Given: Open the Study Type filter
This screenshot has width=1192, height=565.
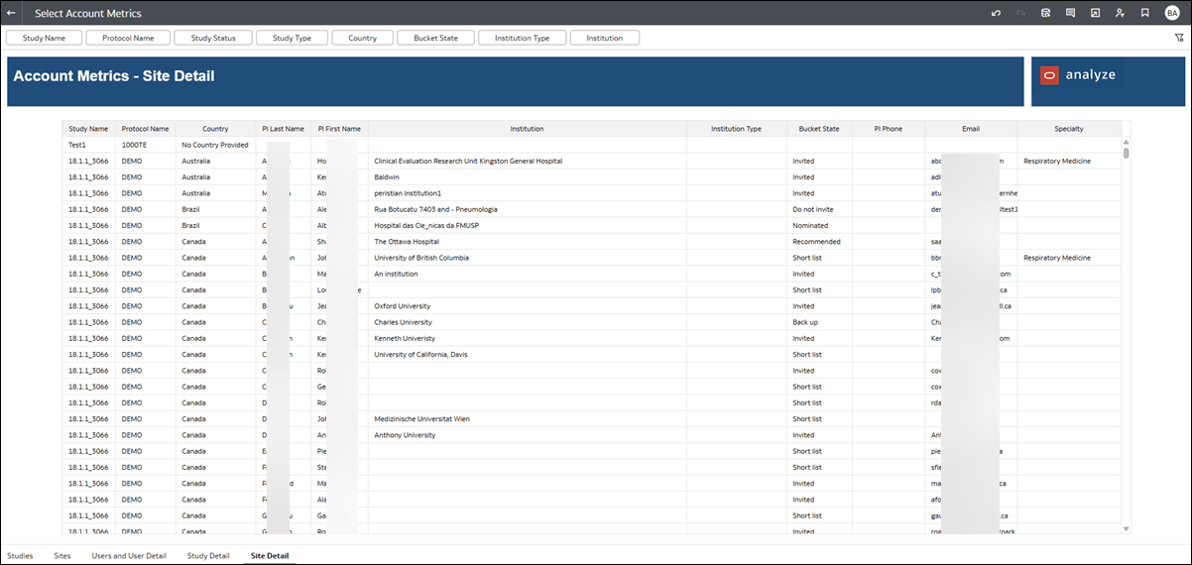Looking at the screenshot, I should click(292, 38).
